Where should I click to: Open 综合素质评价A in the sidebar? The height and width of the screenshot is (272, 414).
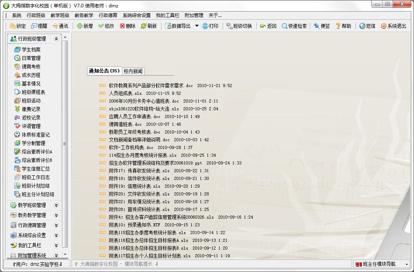click(33, 152)
